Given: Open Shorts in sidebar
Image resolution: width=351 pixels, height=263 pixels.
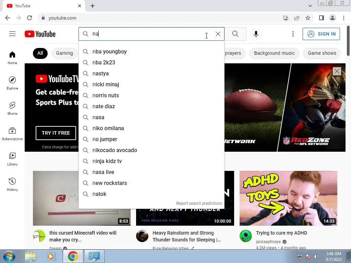Looking at the screenshot, I should tap(12, 108).
